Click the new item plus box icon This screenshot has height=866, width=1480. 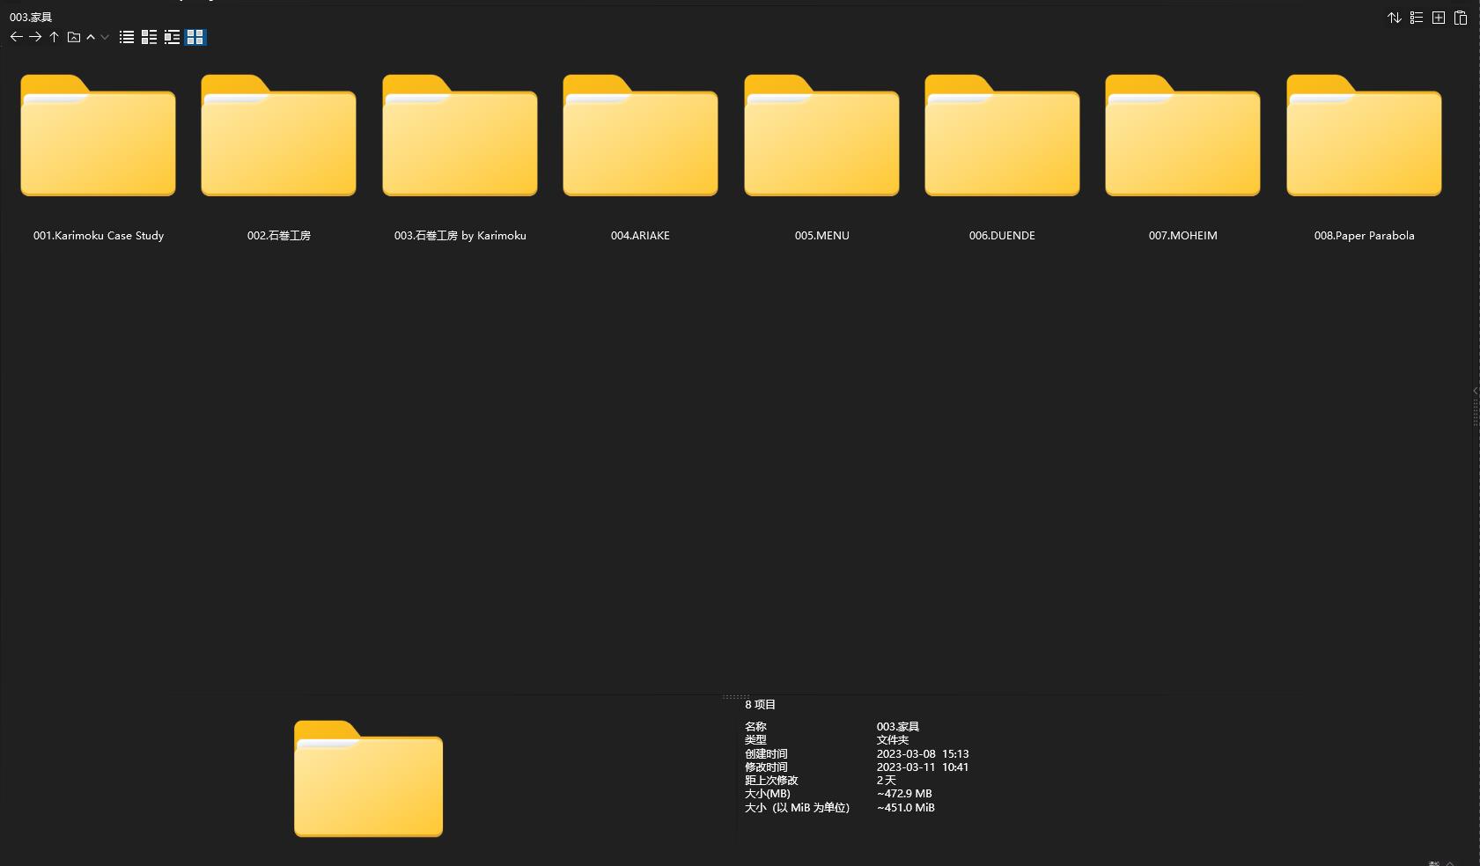[1439, 18]
